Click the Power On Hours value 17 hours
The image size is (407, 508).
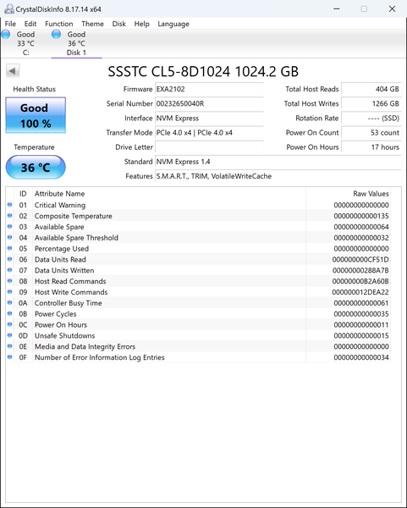point(371,147)
